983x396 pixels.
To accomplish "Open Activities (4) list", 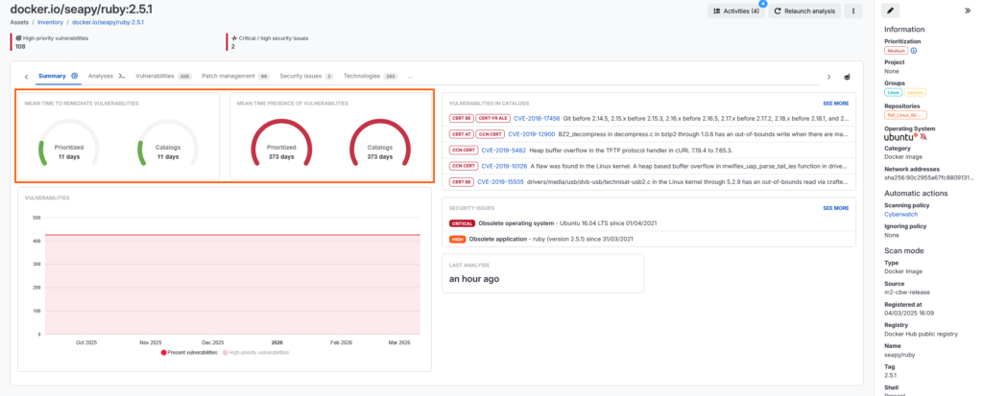I will [x=735, y=12].
